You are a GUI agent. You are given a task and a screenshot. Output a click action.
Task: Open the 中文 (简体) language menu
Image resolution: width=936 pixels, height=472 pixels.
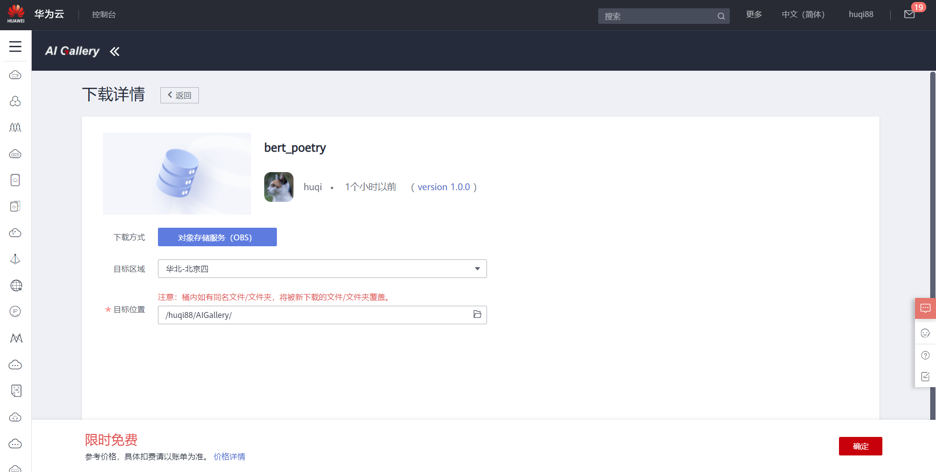[x=803, y=15]
